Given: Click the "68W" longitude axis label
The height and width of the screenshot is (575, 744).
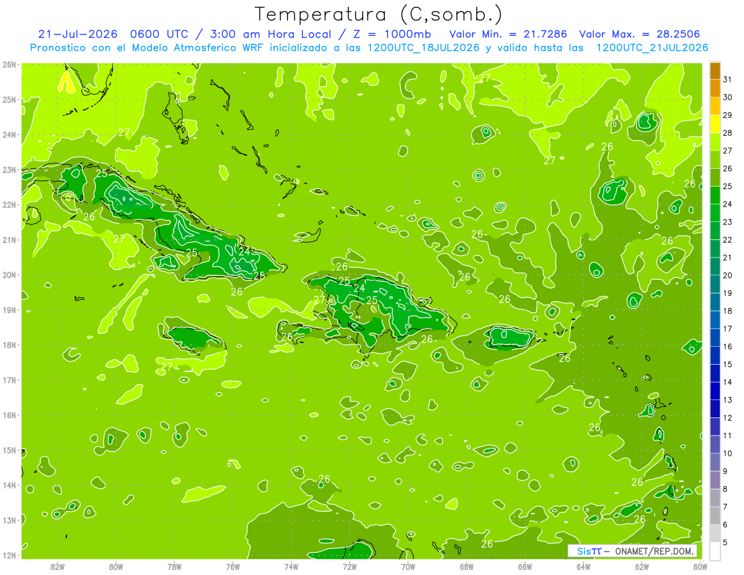Looking at the screenshot, I should (467, 566).
